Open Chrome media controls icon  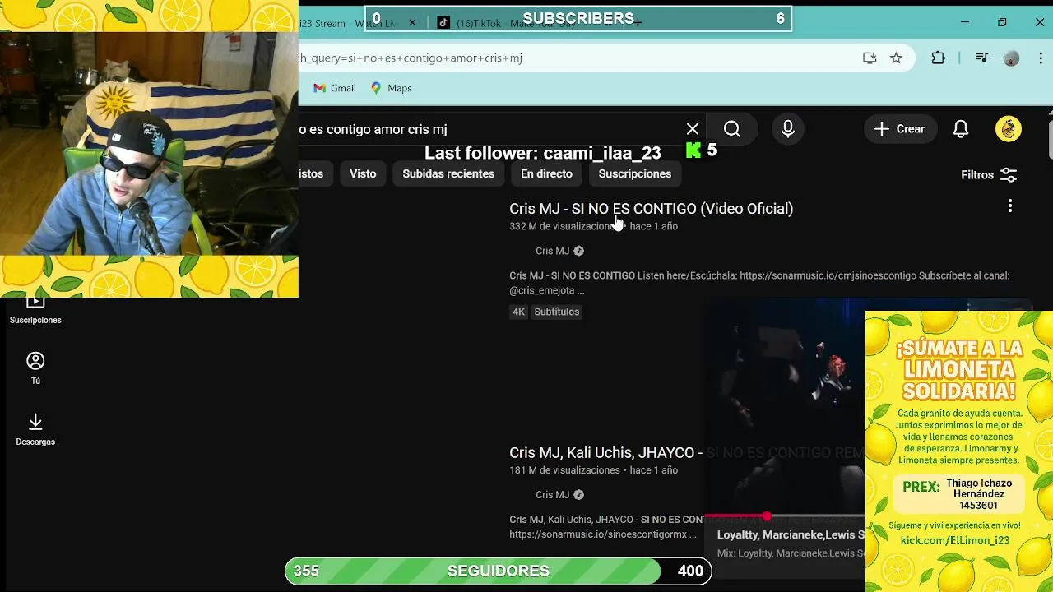981,58
